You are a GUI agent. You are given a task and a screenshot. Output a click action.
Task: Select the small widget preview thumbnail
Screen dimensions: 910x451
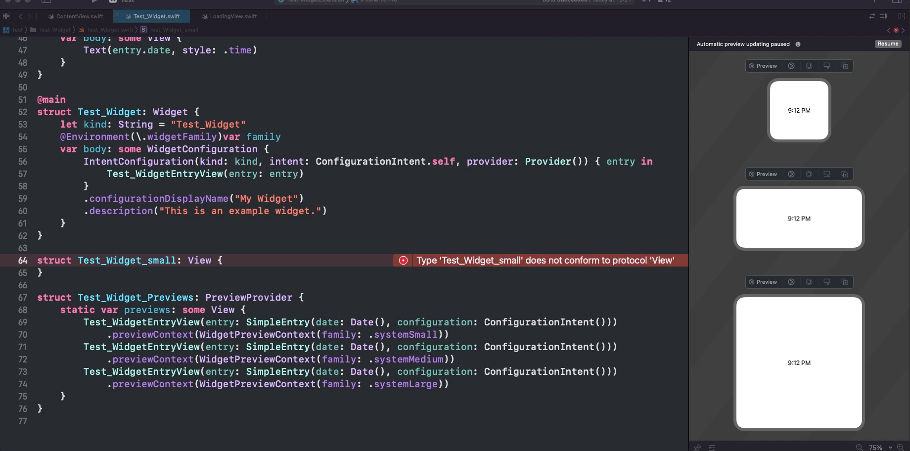(799, 110)
